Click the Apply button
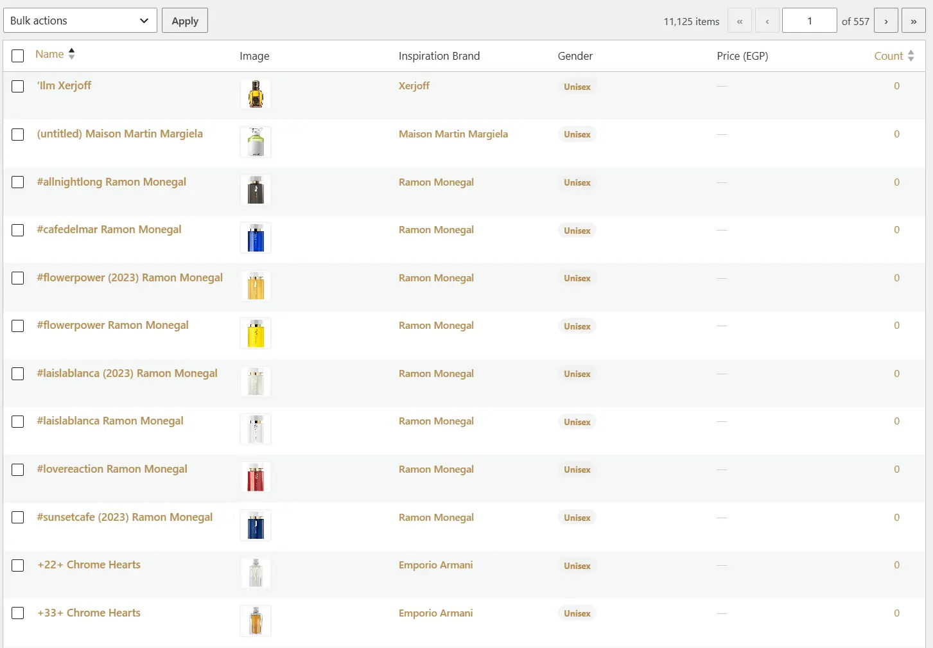Viewport: 933px width, 648px height. (x=185, y=21)
